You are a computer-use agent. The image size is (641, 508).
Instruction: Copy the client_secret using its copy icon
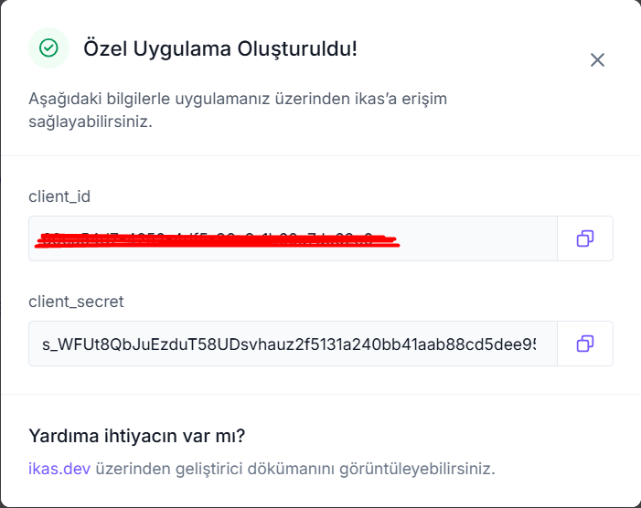[585, 344]
